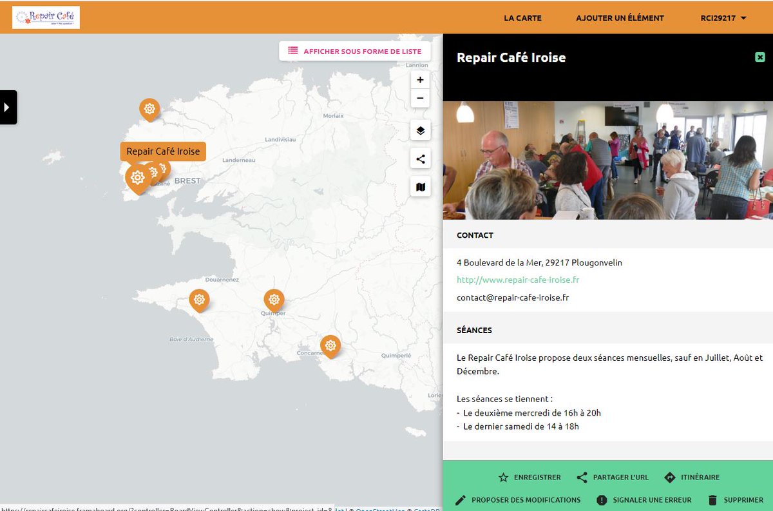Click the warning icon to report an error
The image size is (773, 511).
click(602, 499)
